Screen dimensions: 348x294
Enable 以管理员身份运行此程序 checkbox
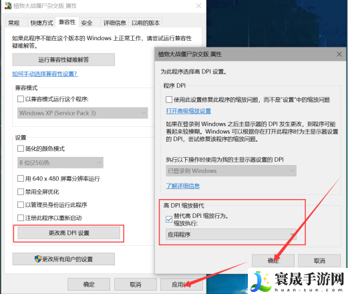[x=21, y=204]
